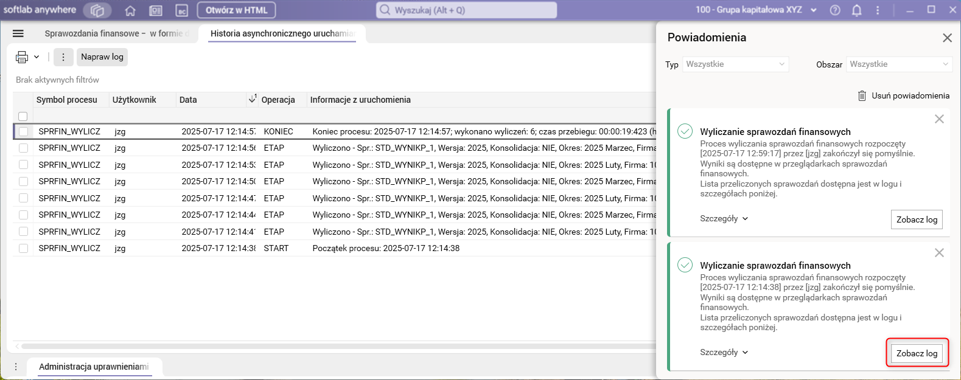This screenshot has height=380, width=961.
Task: Check the START row checkbox
Action: (x=23, y=248)
